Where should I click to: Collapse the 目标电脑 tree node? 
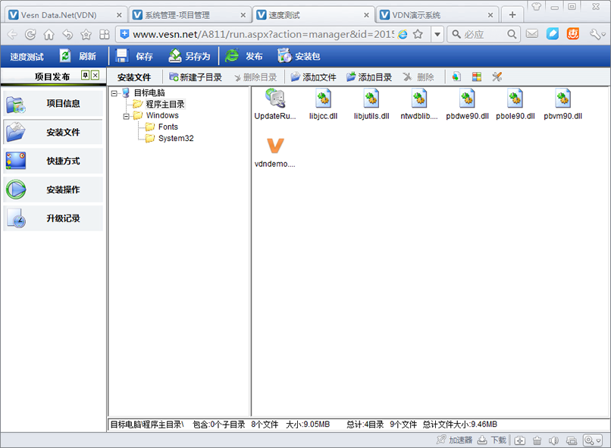click(114, 93)
